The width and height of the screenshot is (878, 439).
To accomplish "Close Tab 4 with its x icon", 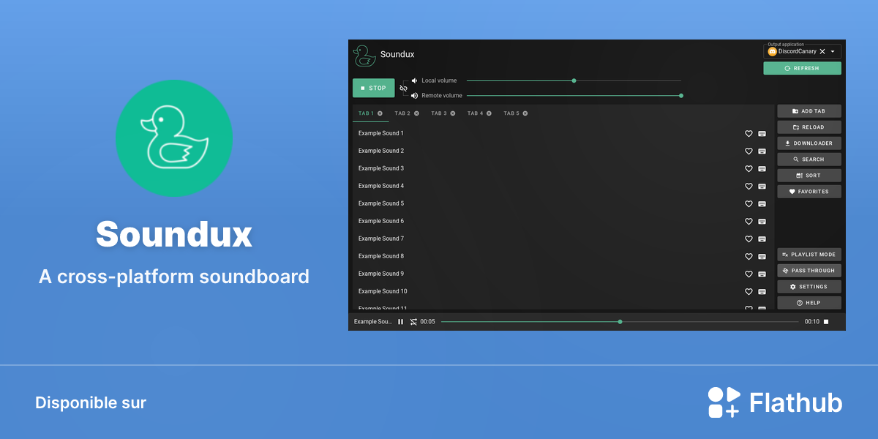I will click(489, 113).
